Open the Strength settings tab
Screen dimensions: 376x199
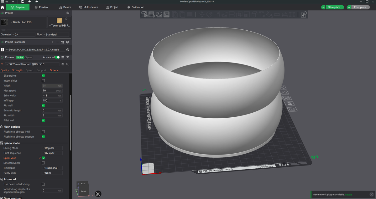(17, 70)
